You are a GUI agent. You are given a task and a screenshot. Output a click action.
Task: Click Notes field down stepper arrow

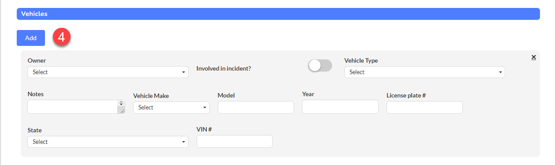pyautogui.click(x=121, y=105)
